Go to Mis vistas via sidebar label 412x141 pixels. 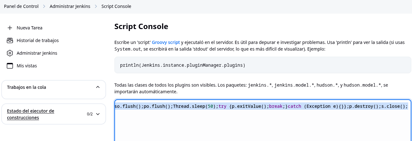(27, 66)
